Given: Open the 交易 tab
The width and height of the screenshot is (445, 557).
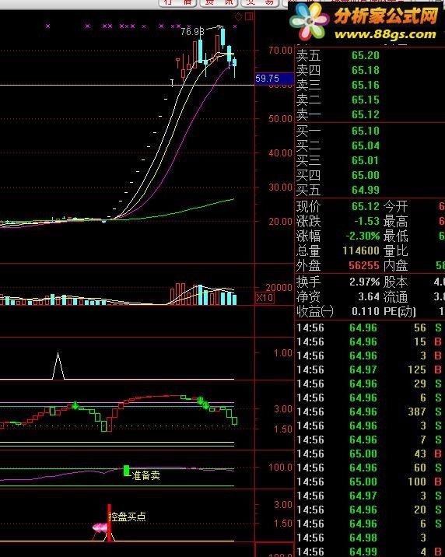Looking at the screenshot, I should tap(261, 3).
